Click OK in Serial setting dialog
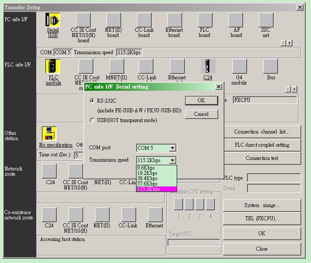Viewport: 311px width, 263px height. [201, 100]
